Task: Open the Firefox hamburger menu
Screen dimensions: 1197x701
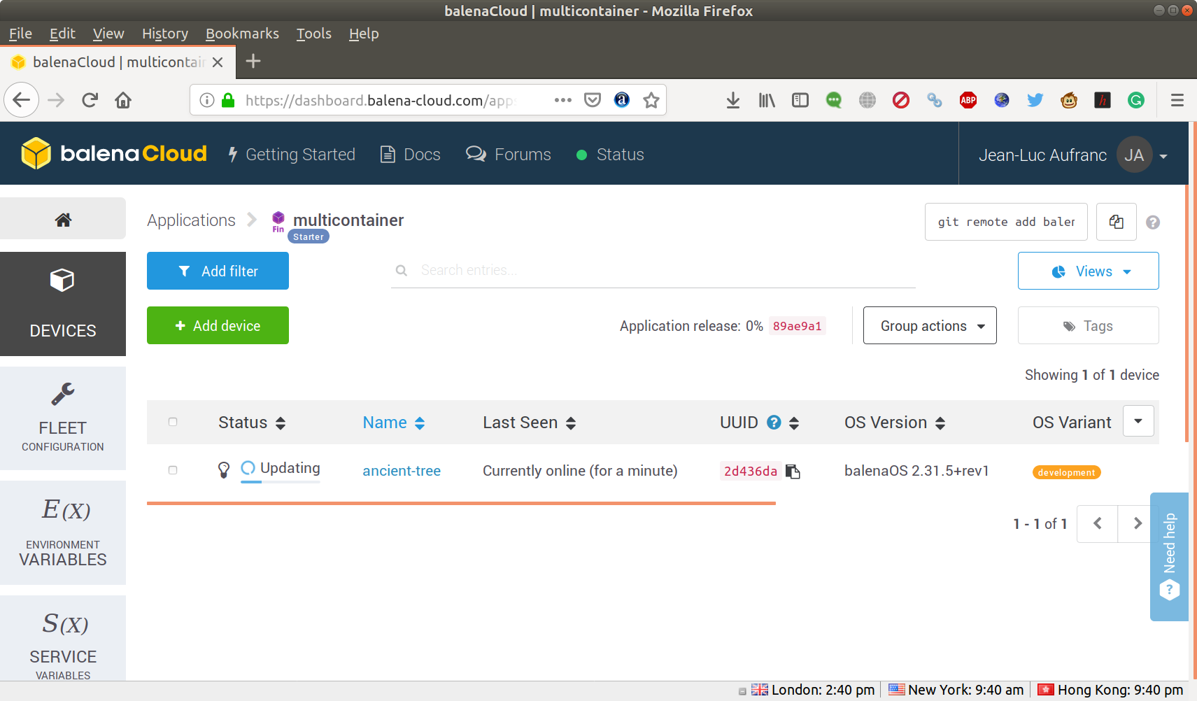Action: tap(1177, 100)
